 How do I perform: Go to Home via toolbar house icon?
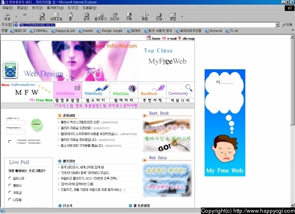coord(70,17)
